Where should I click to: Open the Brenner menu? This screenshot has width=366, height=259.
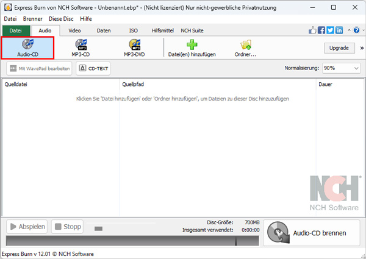coord(33,19)
